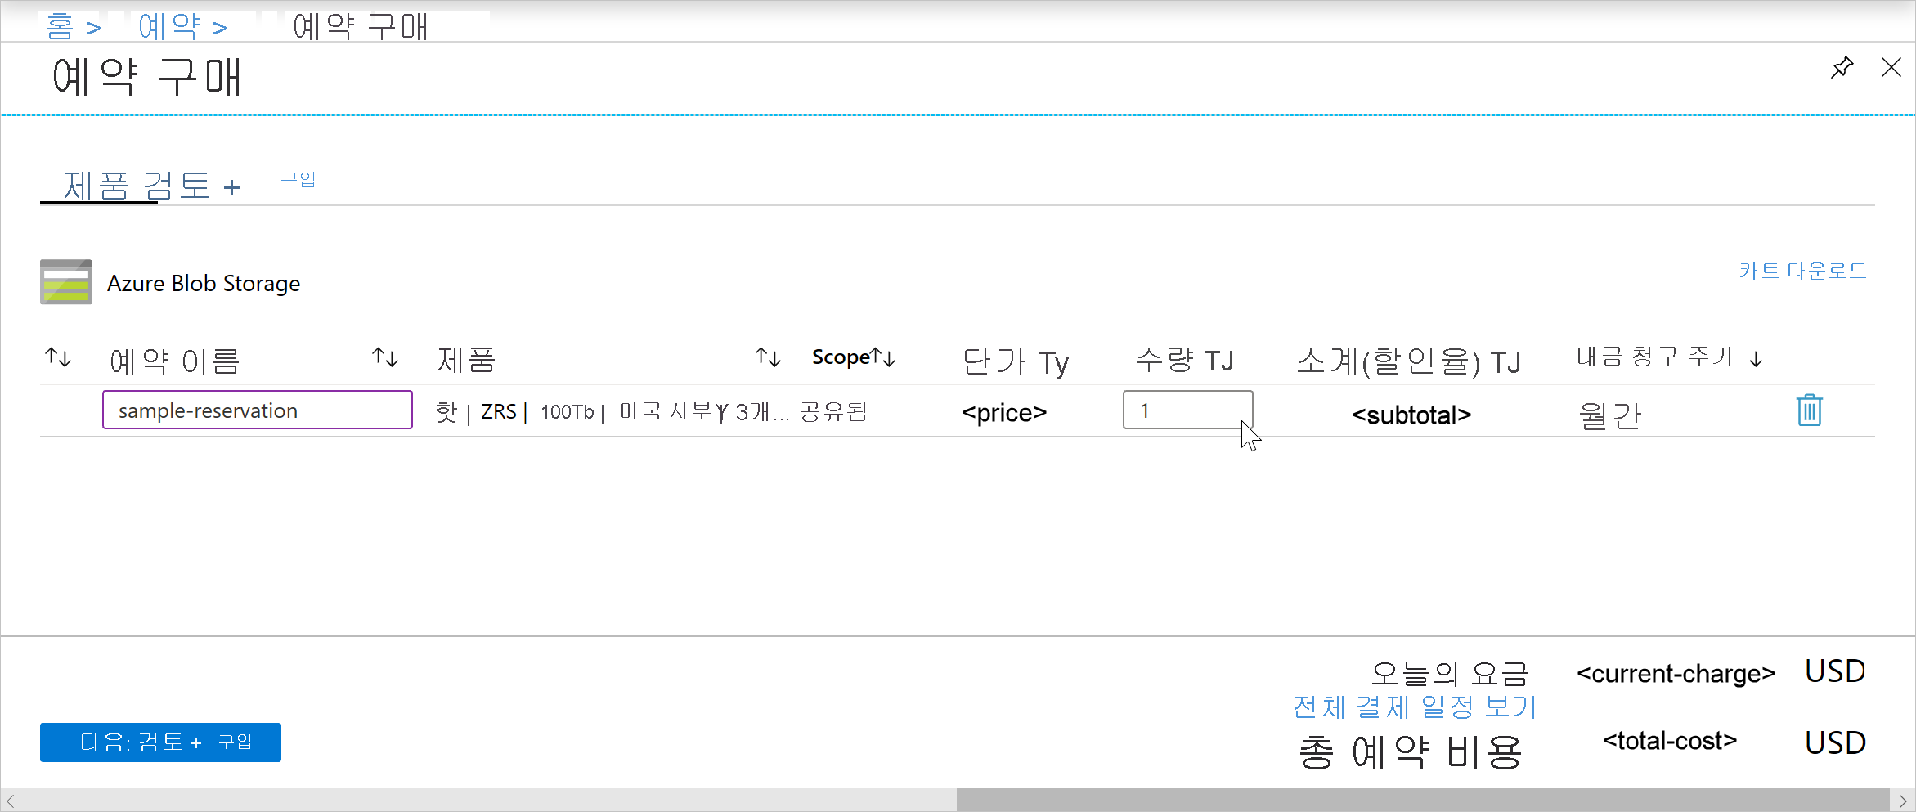Click the quantity field showing 1
The height and width of the screenshot is (812, 1916).
click(x=1187, y=410)
